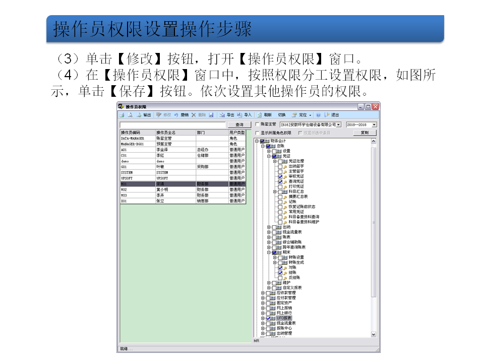Click the folder icon beside 固定资产
Screen dimensions: 484x363
point(273,303)
